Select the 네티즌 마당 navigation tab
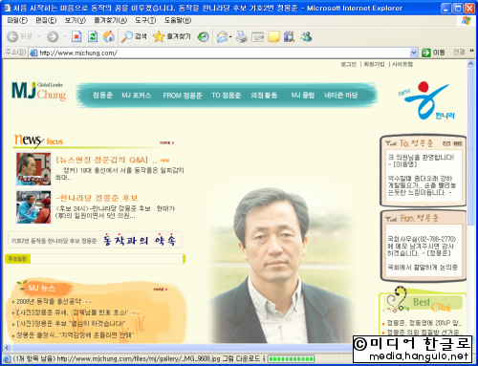Image resolution: width=478 pixels, height=366 pixels. 340,96
